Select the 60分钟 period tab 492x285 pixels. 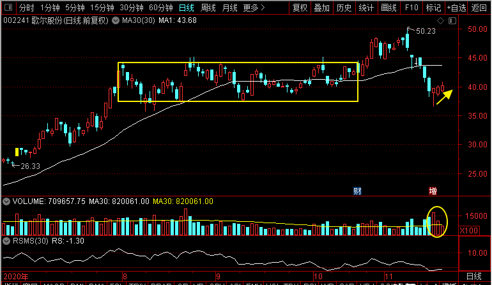point(160,8)
